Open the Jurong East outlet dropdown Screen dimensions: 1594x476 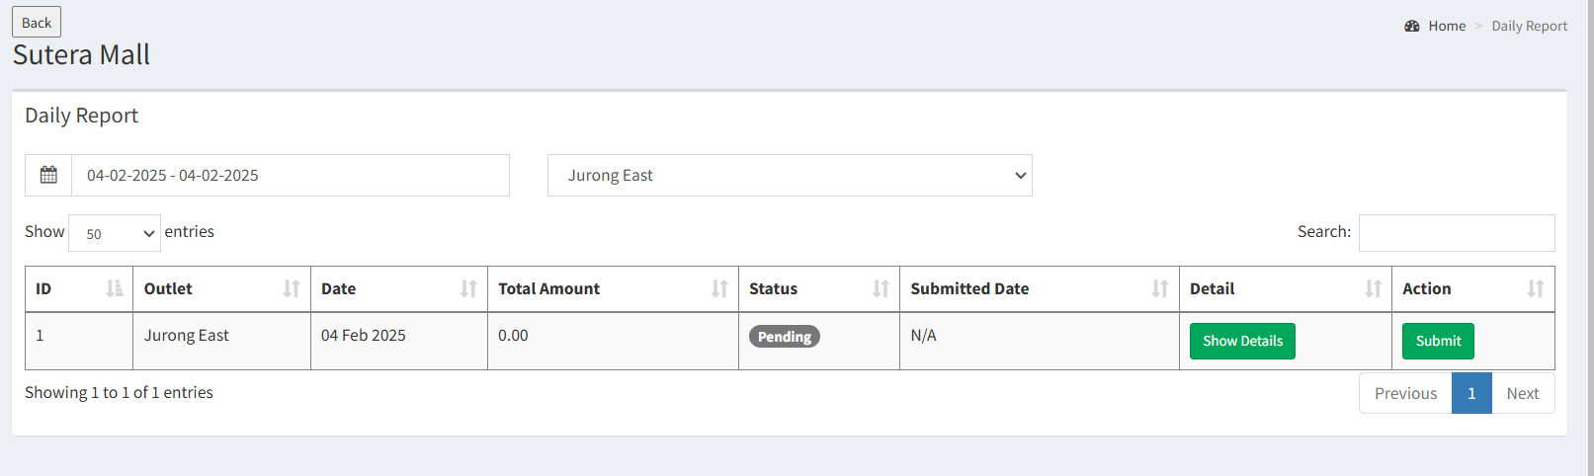(x=790, y=175)
